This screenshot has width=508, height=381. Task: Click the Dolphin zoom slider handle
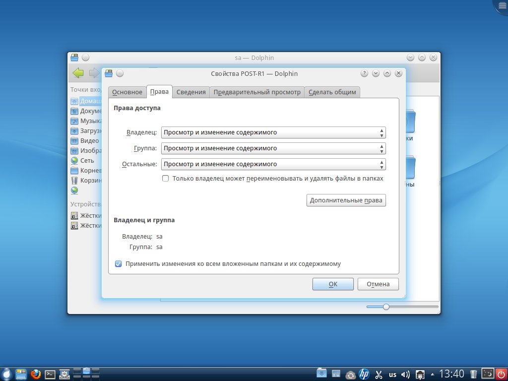386,307
